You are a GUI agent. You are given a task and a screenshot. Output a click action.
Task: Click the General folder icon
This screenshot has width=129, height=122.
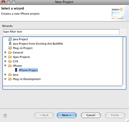10,52
